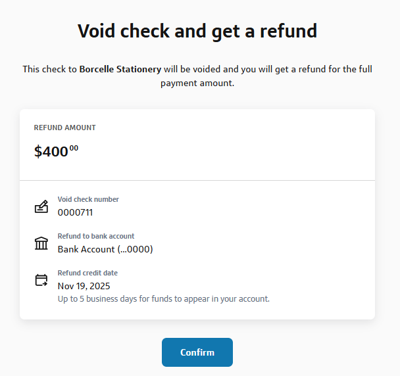Select the Bank Account (...0000) text
This screenshot has height=376, width=400.
pyautogui.click(x=105, y=249)
